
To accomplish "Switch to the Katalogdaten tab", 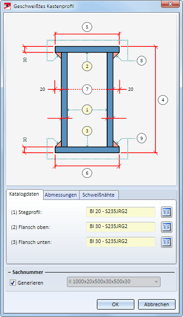I will pyautogui.click(x=24, y=194).
